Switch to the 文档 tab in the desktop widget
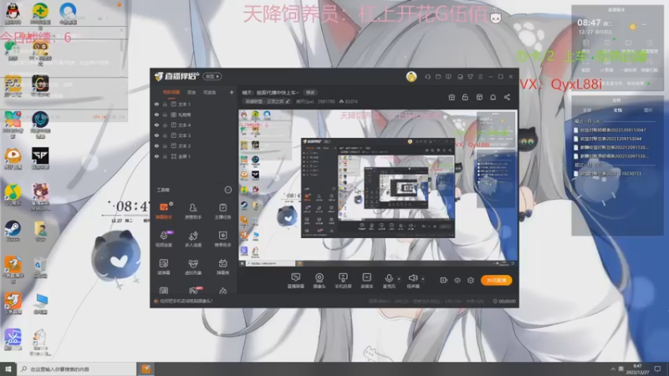The width and height of the screenshot is (669, 376). point(617,110)
